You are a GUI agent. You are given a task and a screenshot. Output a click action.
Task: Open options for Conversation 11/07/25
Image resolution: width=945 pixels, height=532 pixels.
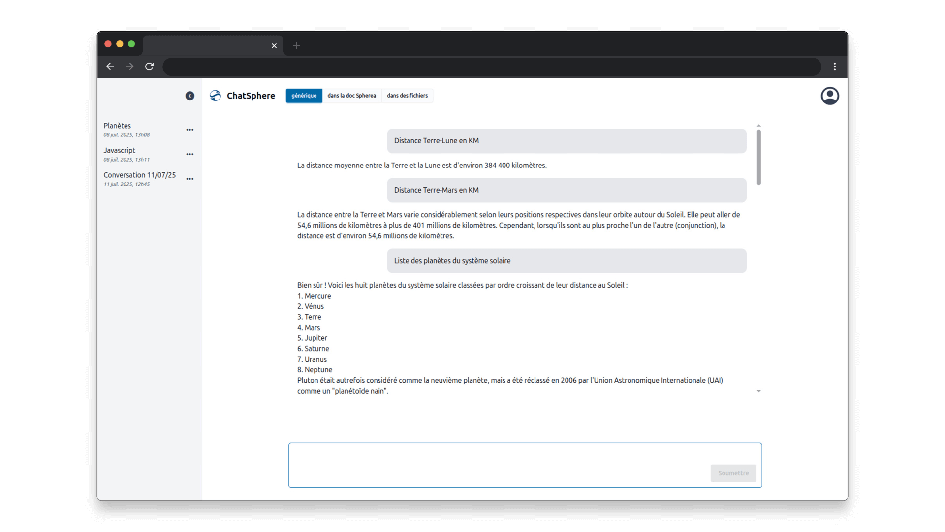tap(189, 179)
